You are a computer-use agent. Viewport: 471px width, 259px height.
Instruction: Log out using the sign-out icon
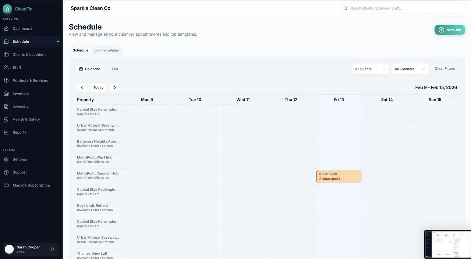click(53, 249)
